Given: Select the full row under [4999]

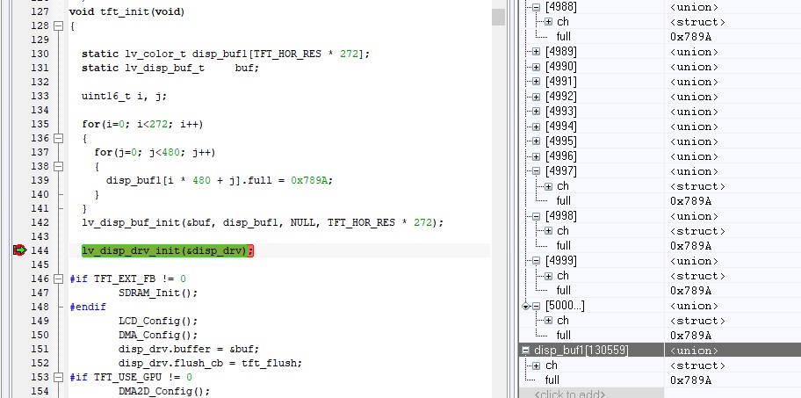Looking at the screenshot, I should pyautogui.click(x=660, y=291).
